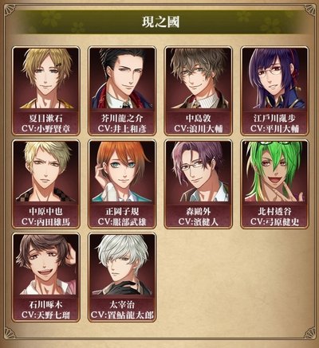Open the 芥川龍之介 character card
The width and height of the screenshot is (319, 348).
pyautogui.click(x=122, y=91)
